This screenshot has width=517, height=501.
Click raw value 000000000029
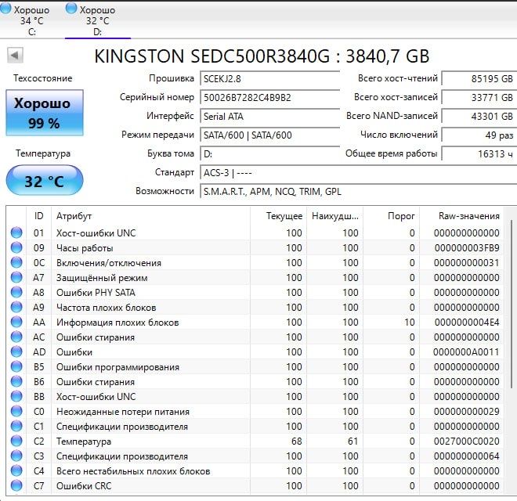[x=467, y=412]
